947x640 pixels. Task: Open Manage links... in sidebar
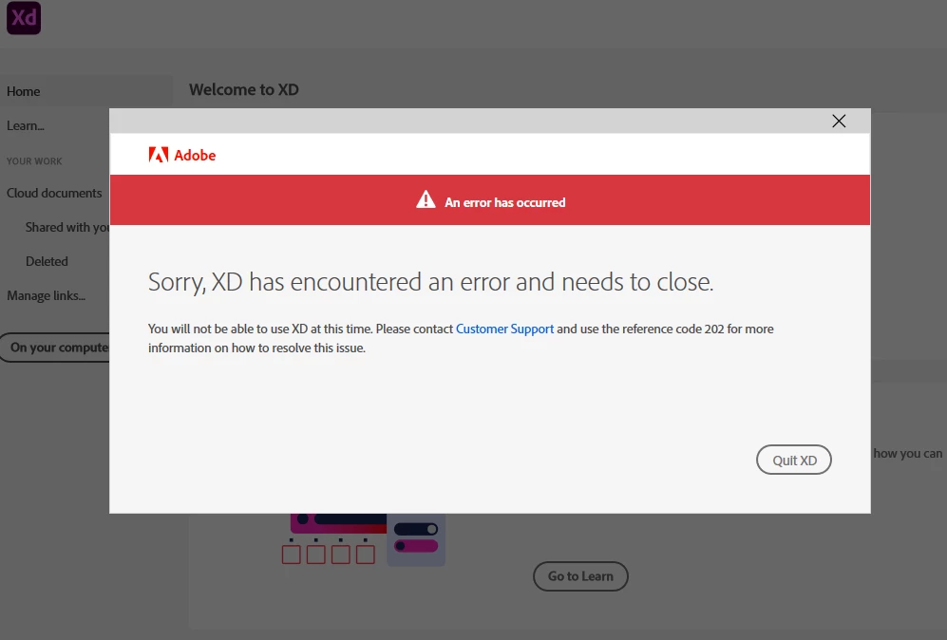(x=46, y=296)
